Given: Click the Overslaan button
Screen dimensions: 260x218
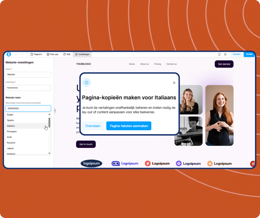Looking at the screenshot, I should coord(93,126).
